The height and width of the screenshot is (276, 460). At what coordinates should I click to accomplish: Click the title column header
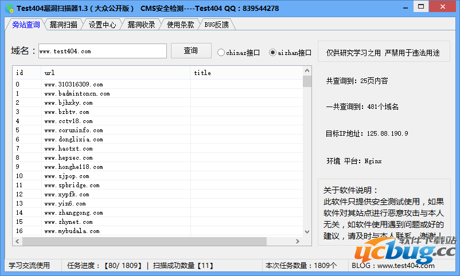click(247, 73)
